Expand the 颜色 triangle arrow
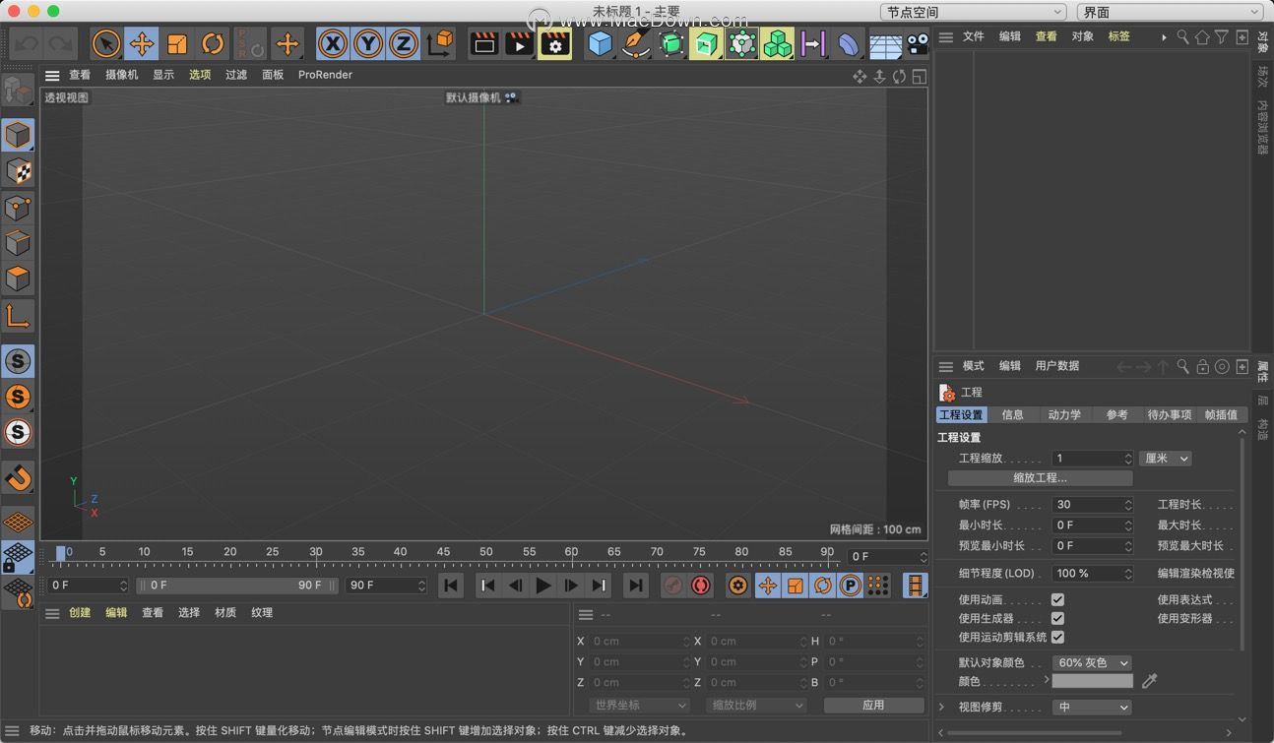 pyautogui.click(x=1046, y=680)
